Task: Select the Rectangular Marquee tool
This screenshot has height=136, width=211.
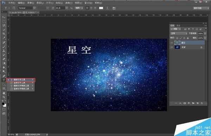Action: click(4, 21)
